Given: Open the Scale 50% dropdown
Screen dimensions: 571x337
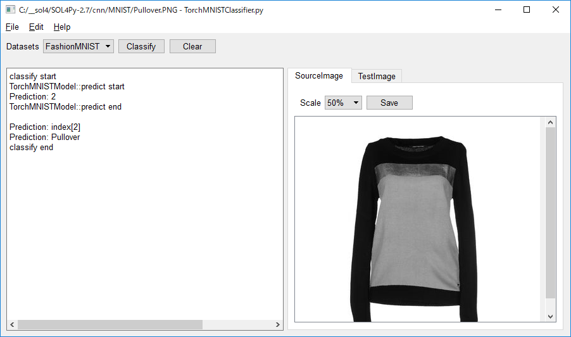Looking at the screenshot, I should click(343, 103).
